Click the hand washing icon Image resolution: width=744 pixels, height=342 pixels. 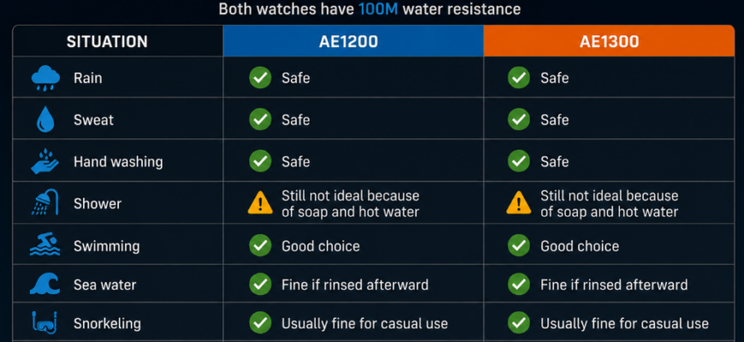pos(45,162)
